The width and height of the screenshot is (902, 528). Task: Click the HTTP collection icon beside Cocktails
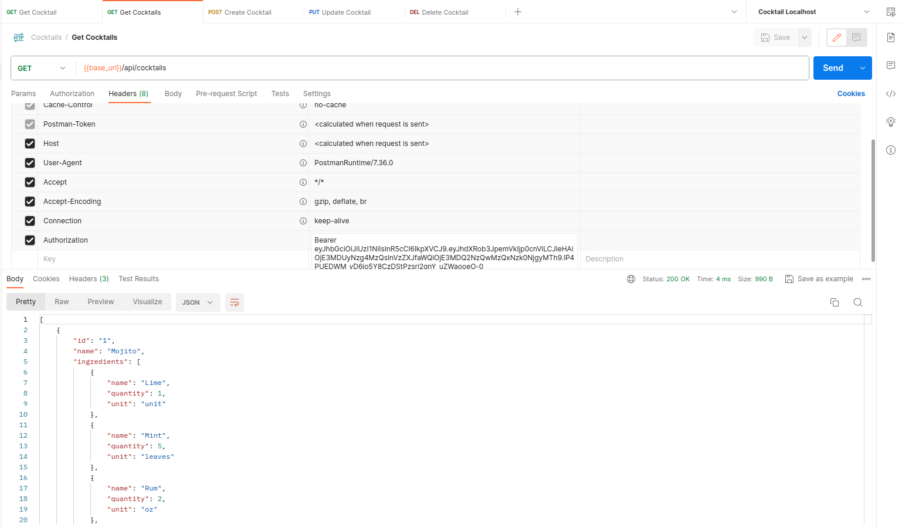19,38
